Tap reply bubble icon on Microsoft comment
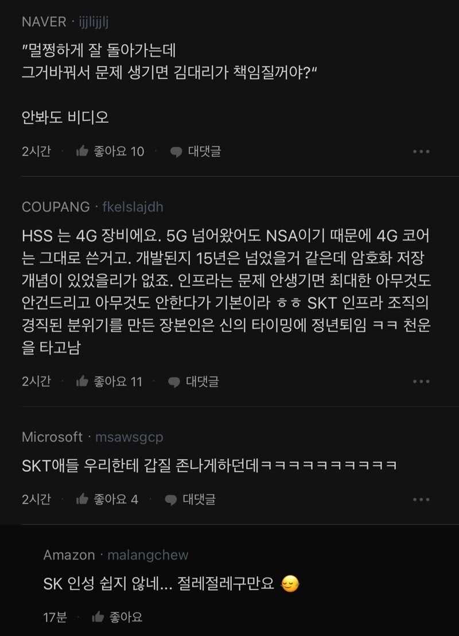Viewport: 459px width, 636px height. 171,500
